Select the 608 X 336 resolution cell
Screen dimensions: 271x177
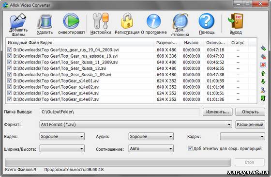(166, 56)
